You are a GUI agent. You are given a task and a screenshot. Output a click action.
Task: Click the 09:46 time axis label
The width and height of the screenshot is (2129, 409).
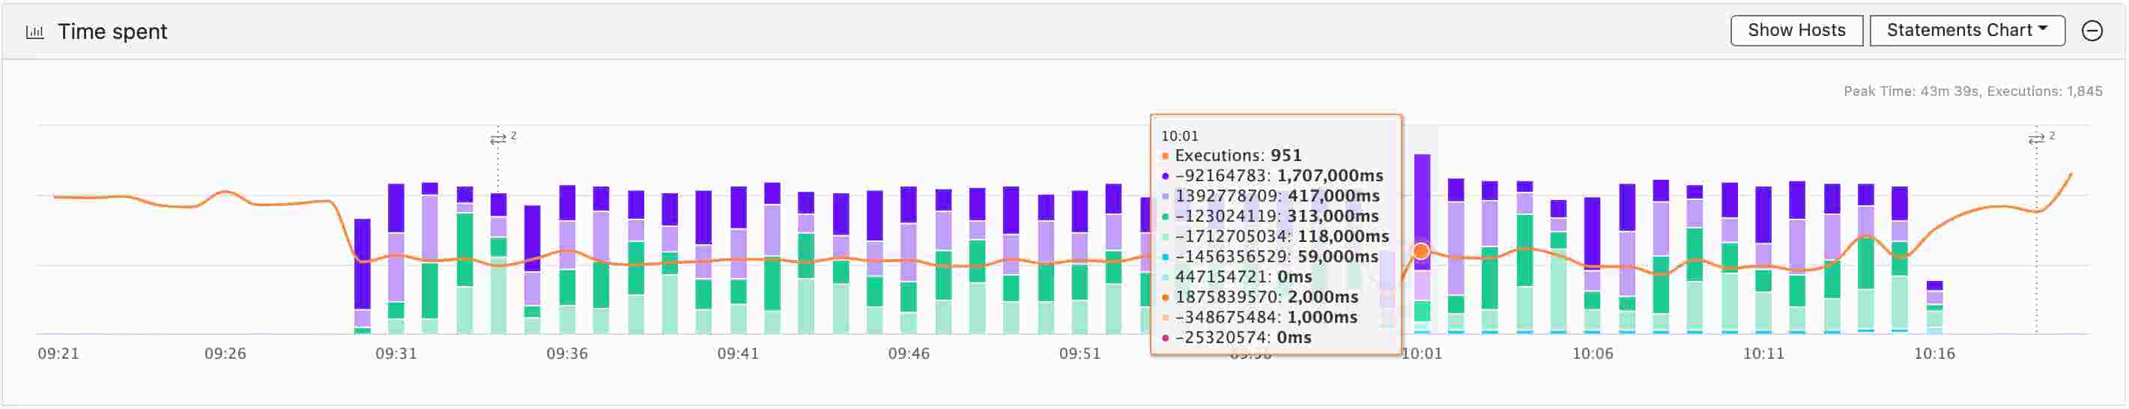pyautogui.click(x=909, y=354)
